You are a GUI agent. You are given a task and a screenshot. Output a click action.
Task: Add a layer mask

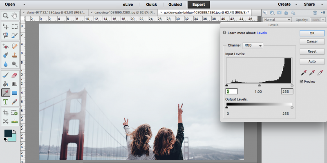click(x=279, y=13)
